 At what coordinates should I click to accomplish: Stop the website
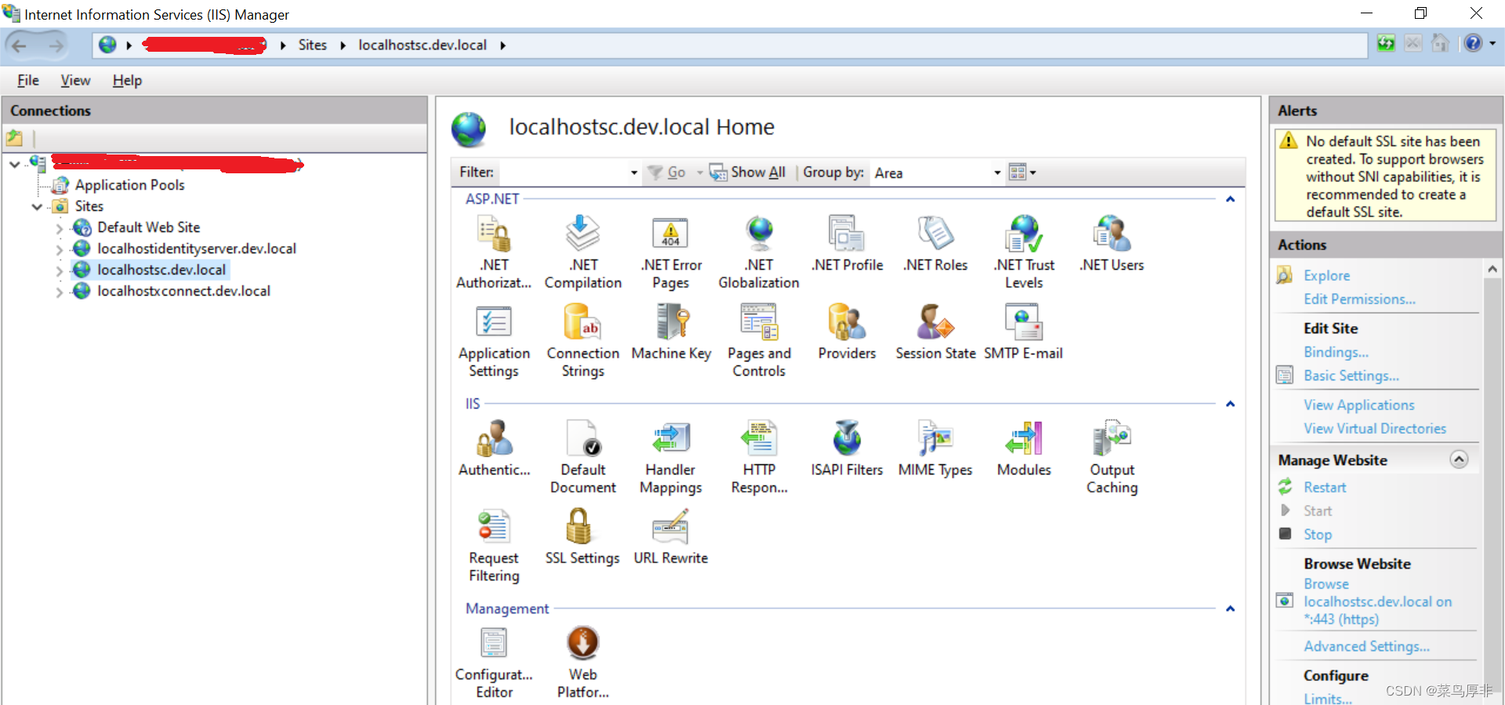click(x=1317, y=535)
